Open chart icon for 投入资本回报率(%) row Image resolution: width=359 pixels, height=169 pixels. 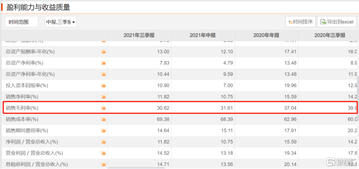pos(103,86)
